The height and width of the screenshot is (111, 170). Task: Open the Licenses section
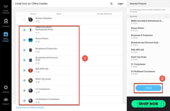(x=6, y=23)
